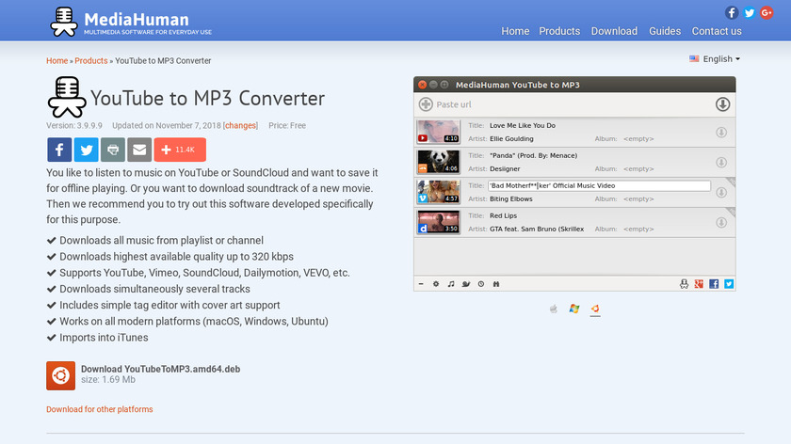
Task: Open Download in navigation menu
Action: [614, 31]
